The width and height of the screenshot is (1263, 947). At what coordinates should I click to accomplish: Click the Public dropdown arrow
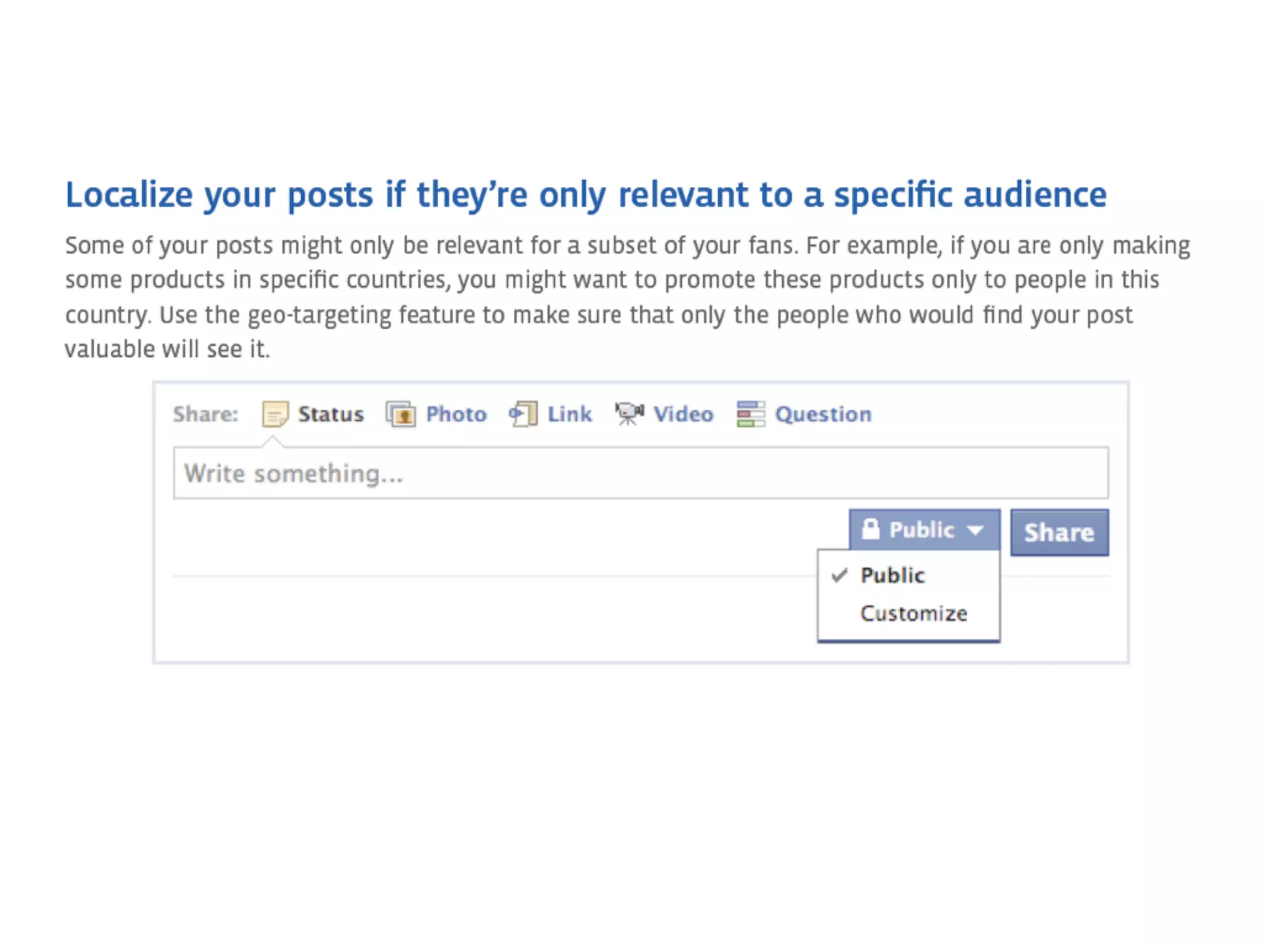(975, 530)
